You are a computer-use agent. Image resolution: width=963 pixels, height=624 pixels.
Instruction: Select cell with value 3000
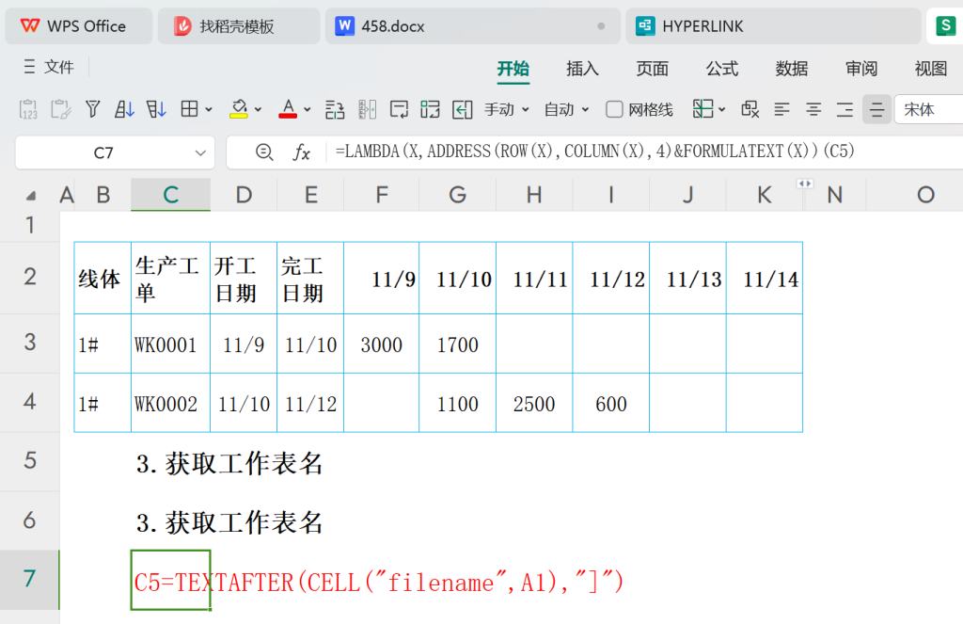382,344
